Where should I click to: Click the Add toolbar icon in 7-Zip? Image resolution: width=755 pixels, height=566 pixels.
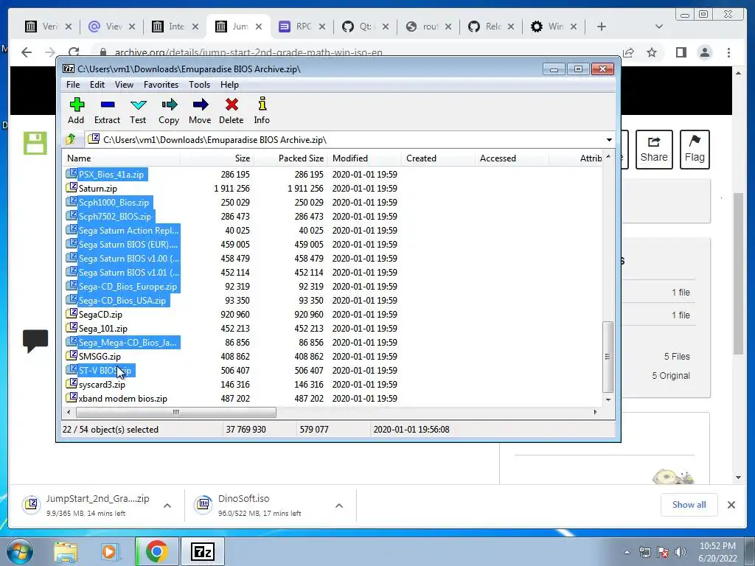76,111
